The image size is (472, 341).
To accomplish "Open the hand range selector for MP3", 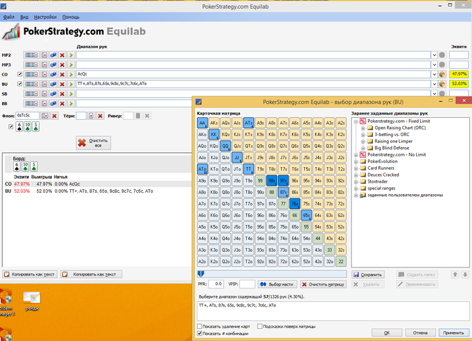I will [31, 65].
